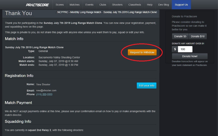Navigate to the Shooters page
This screenshot has height=136, width=218.
(117, 5)
